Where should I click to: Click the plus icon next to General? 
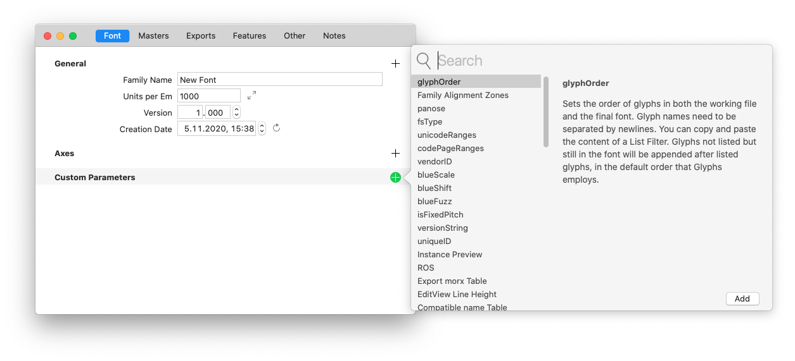tap(395, 64)
